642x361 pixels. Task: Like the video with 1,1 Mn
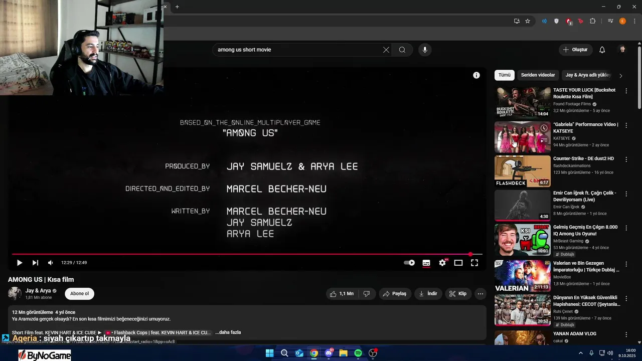[342, 294]
